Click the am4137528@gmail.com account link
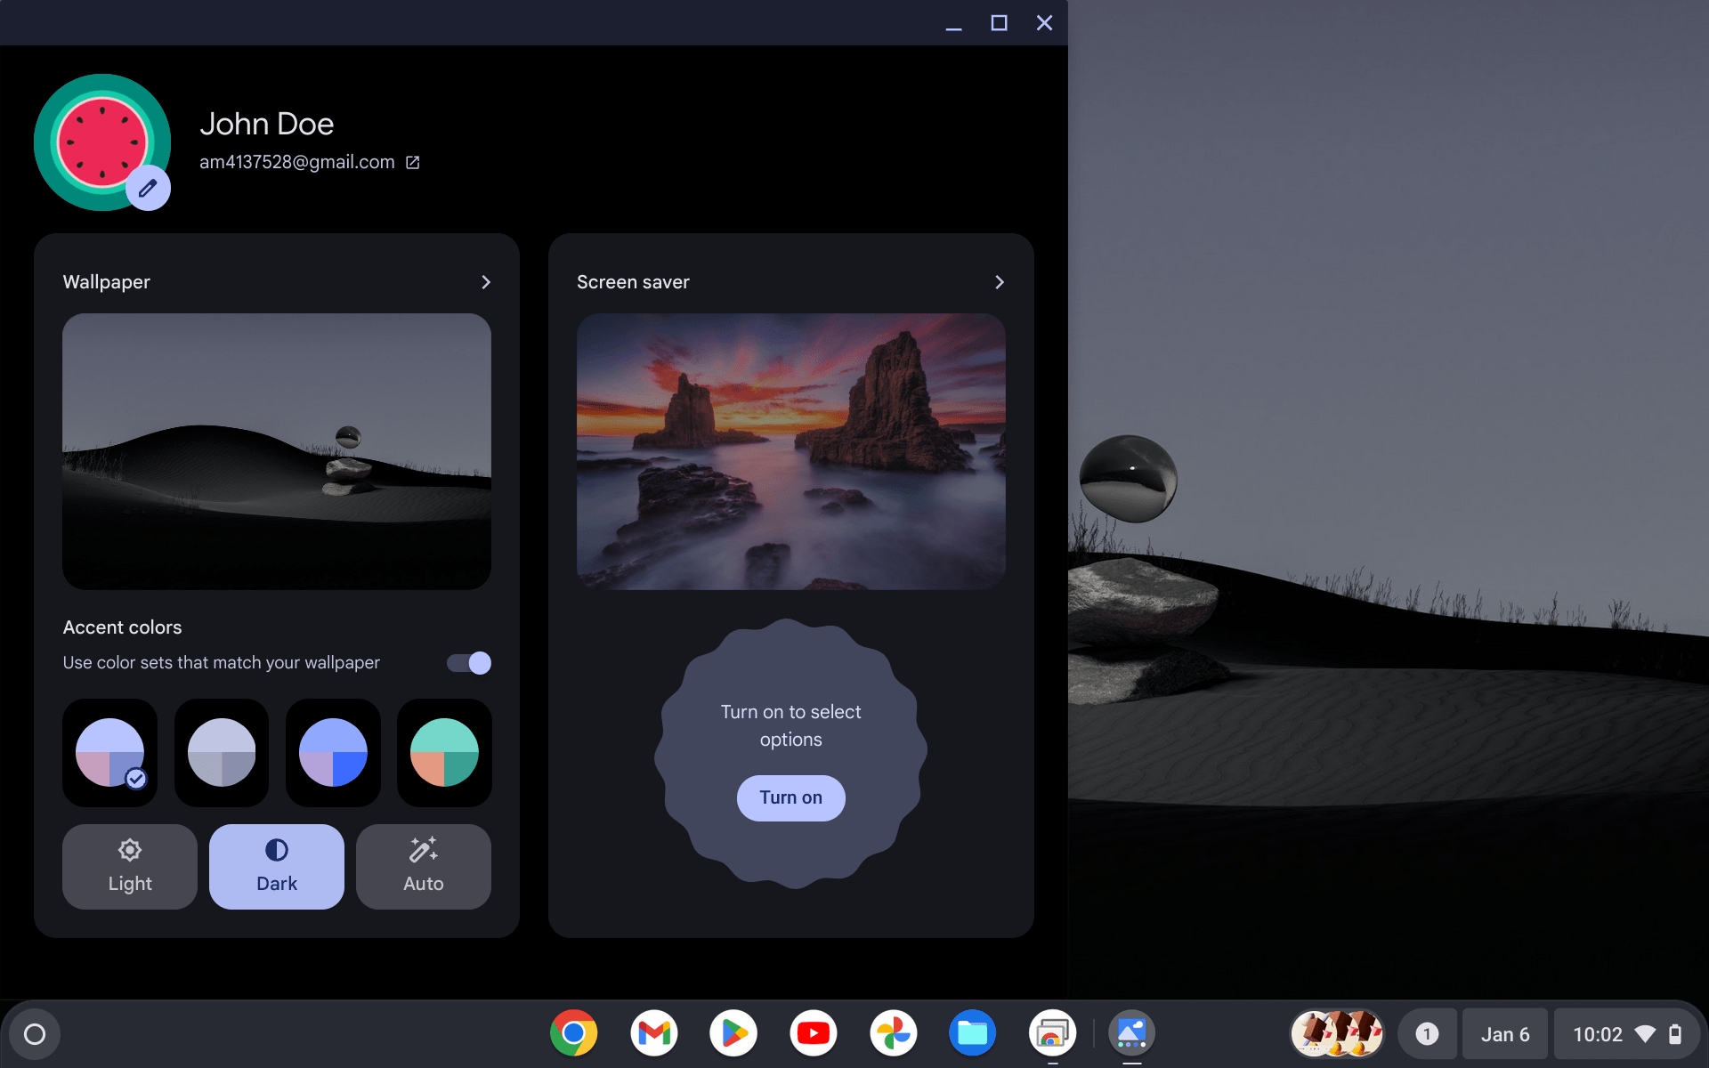The height and width of the screenshot is (1068, 1709). pyautogui.click(x=297, y=162)
